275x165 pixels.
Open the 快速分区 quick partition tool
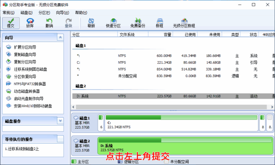(113, 23)
